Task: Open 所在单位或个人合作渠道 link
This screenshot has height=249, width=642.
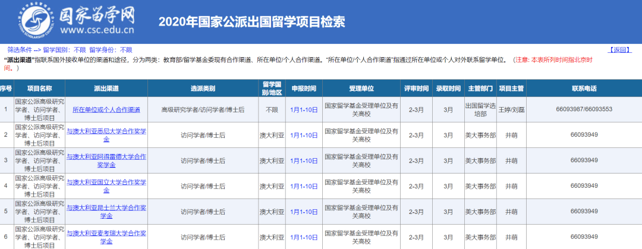Action: click(106, 109)
